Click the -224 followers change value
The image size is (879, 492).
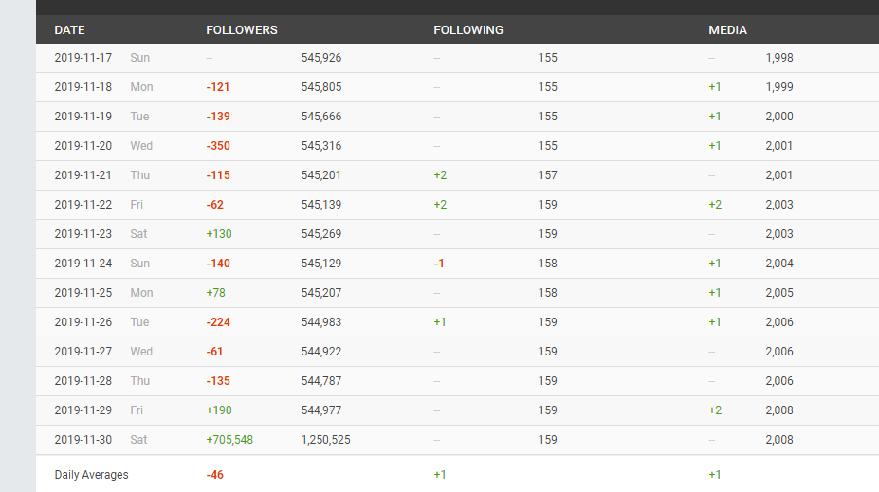pos(218,322)
